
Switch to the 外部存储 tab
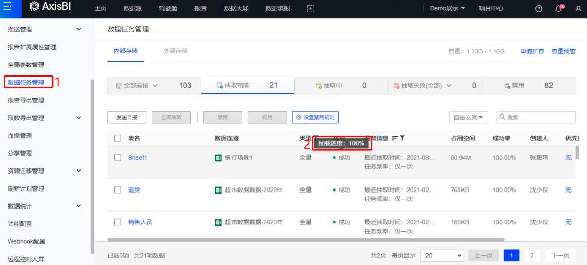[x=175, y=51]
